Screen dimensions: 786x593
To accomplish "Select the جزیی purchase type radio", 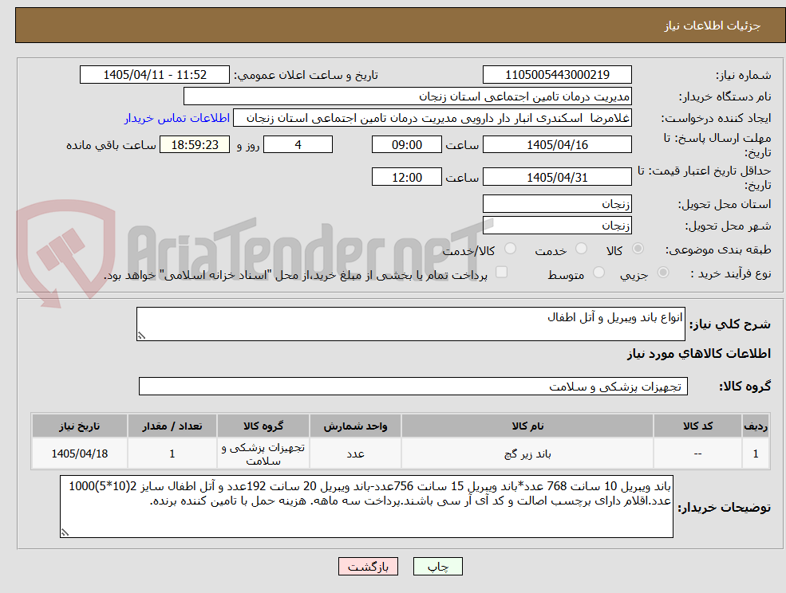I will click(662, 273).
